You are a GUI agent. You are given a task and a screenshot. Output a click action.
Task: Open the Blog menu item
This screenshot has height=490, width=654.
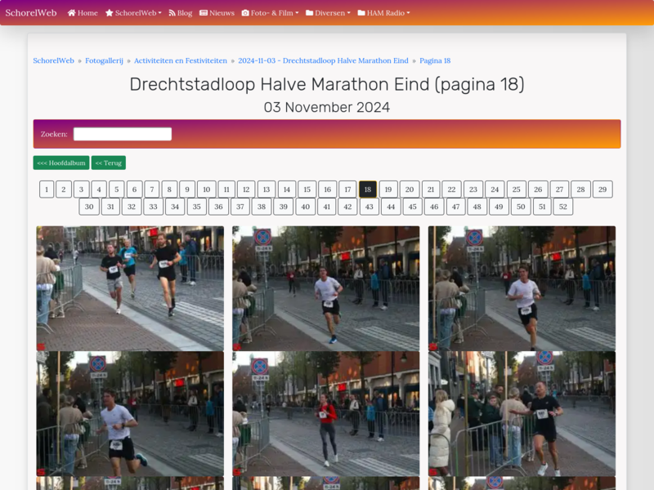pyautogui.click(x=181, y=13)
